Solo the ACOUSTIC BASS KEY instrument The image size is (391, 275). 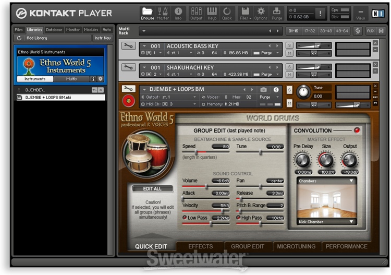(x=289, y=45)
